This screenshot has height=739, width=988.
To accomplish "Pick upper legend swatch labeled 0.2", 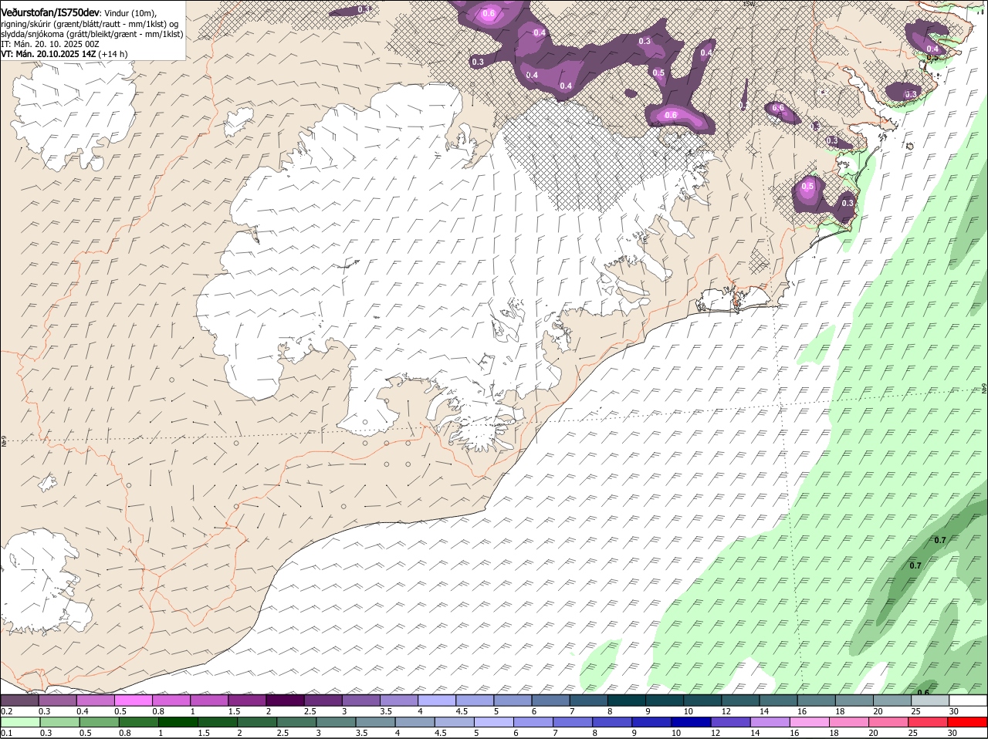I will coord(19,700).
